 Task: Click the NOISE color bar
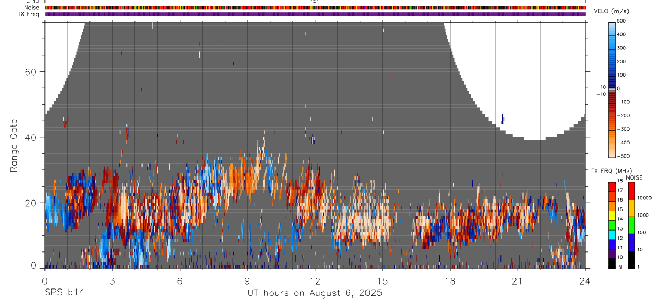click(x=631, y=225)
